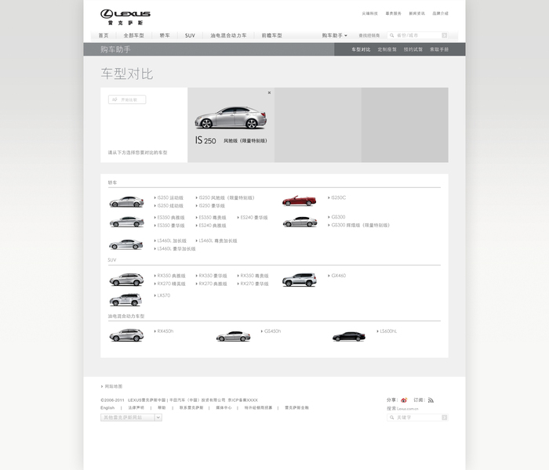Image resolution: width=549 pixels, height=470 pixels.
Task: Submit the footer keyword search arrow
Action: tap(445, 418)
